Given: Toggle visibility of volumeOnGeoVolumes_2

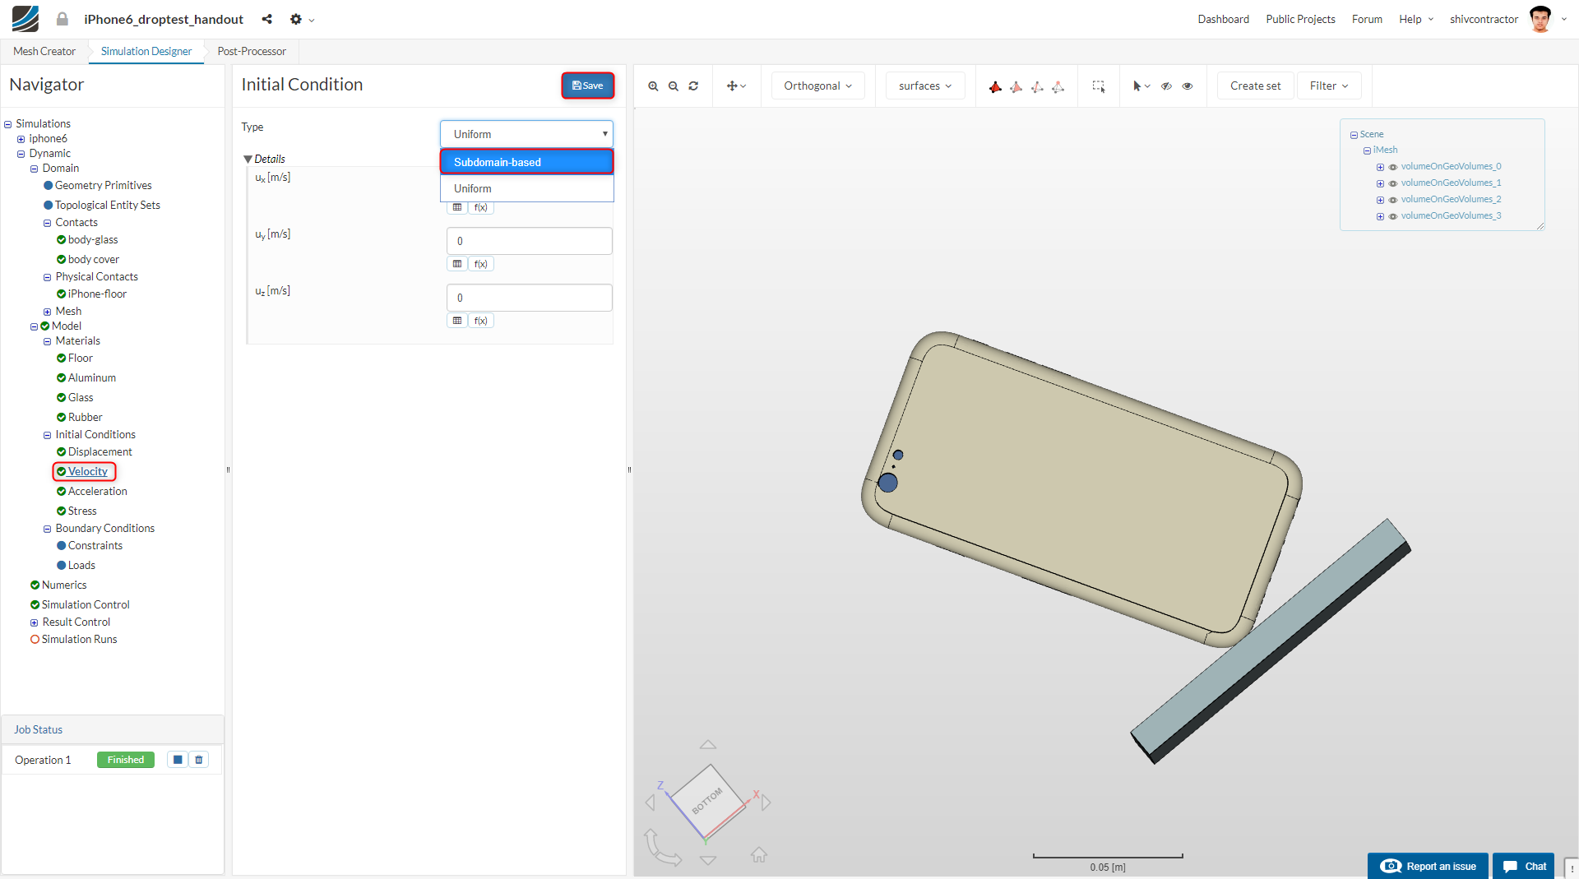Looking at the screenshot, I should point(1393,200).
